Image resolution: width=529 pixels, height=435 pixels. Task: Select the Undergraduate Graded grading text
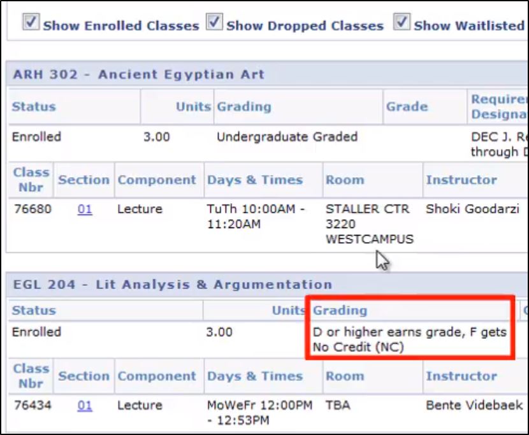tap(287, 137)
